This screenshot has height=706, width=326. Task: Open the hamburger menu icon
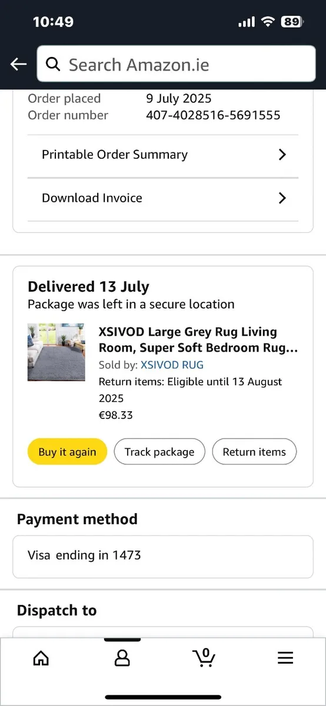285,658
